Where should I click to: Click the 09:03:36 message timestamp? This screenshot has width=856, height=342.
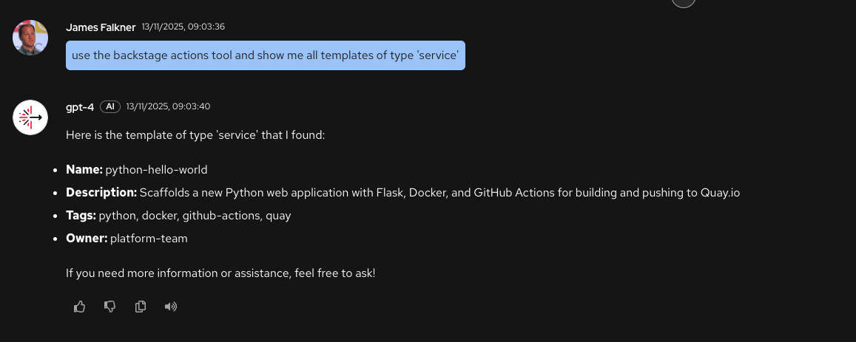click(183, 27)
